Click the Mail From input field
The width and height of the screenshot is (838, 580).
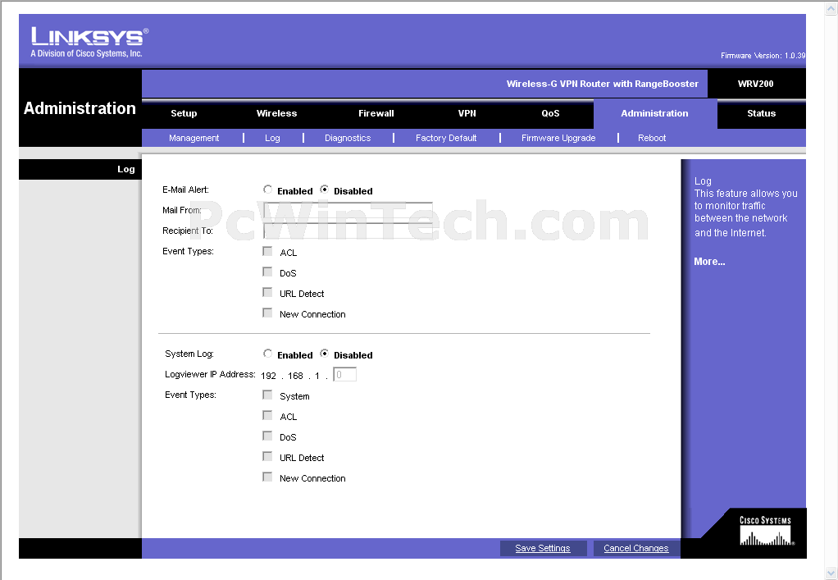[x=348, y=210]
